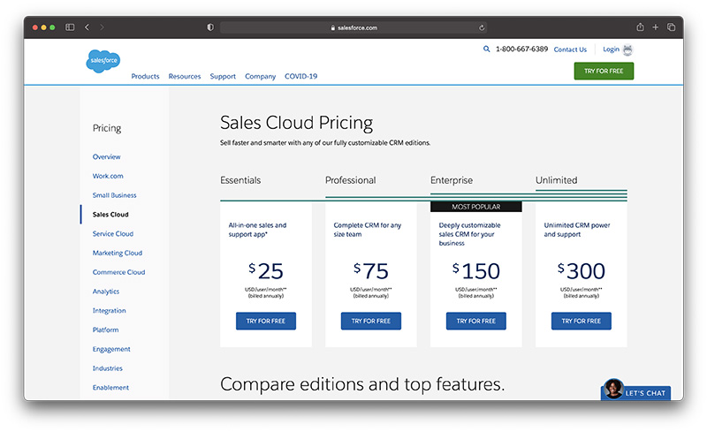The width and height of the screenshot is (707, 432).
Task: Click the green Try For Free button
Action: coord(604,71)
